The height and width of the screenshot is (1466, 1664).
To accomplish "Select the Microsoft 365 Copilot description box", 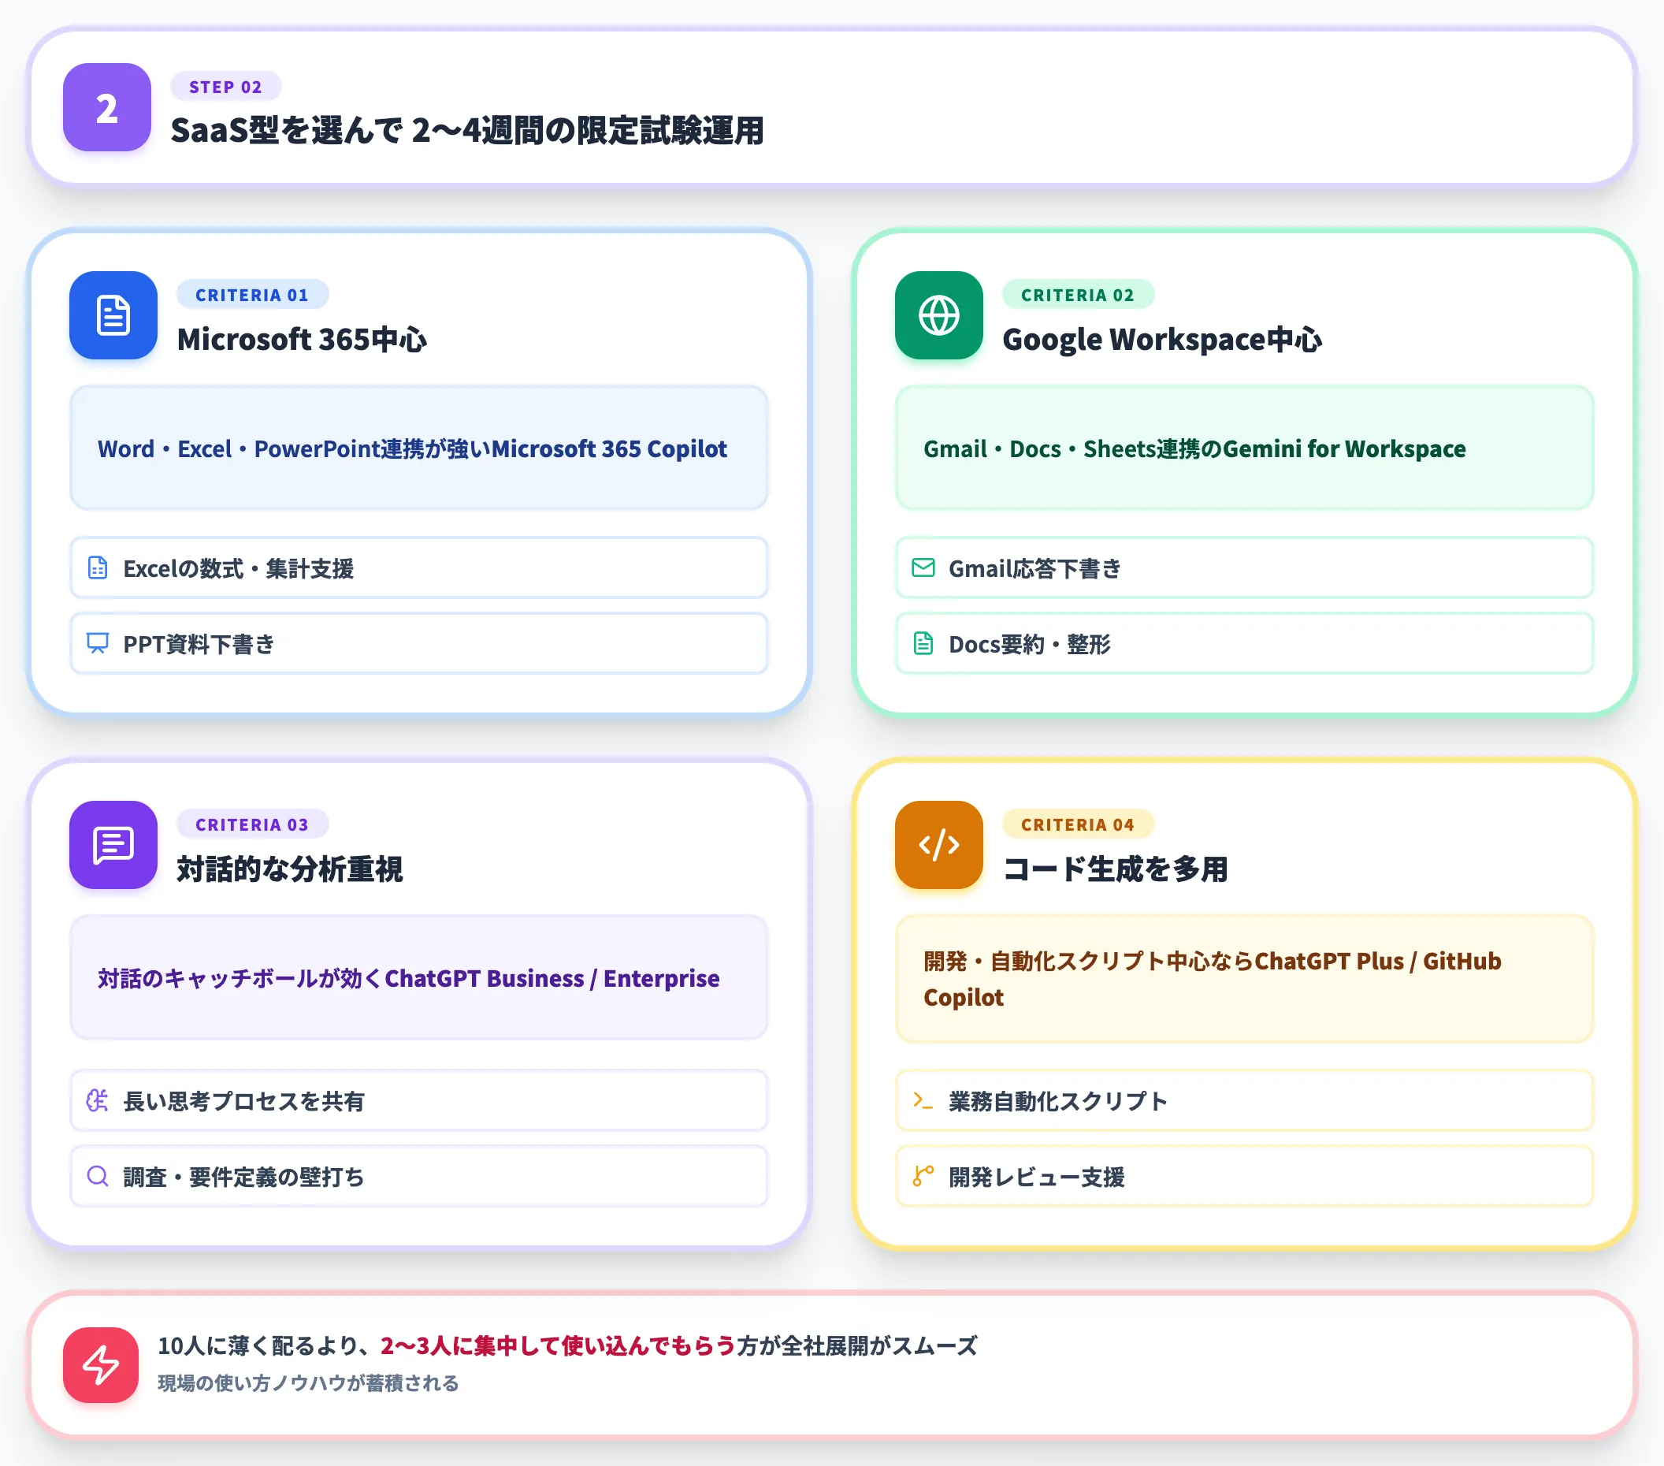I will click(x=419, y=448).
